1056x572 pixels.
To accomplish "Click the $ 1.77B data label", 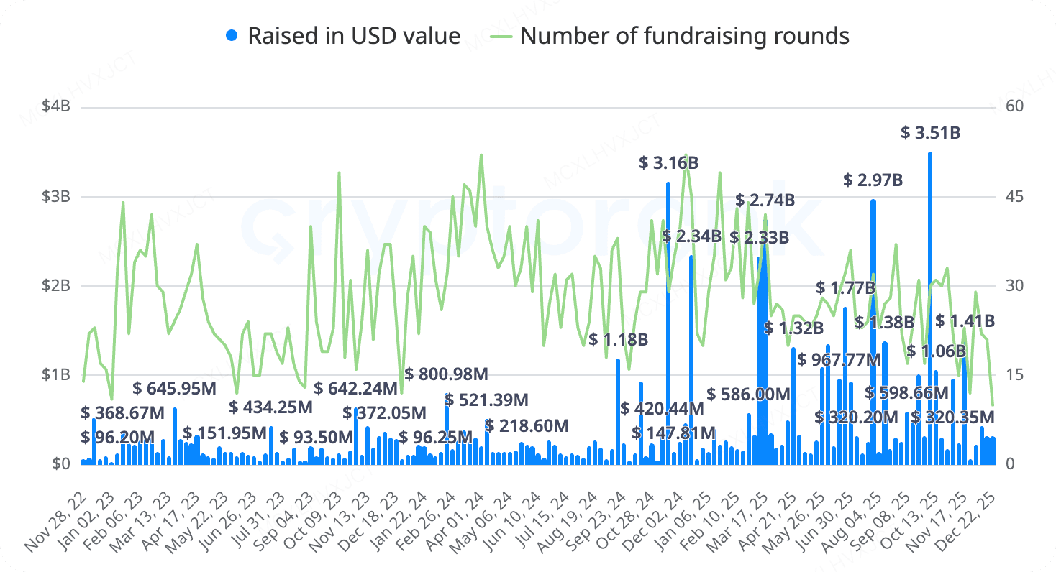I will click(x=846, y=288).
